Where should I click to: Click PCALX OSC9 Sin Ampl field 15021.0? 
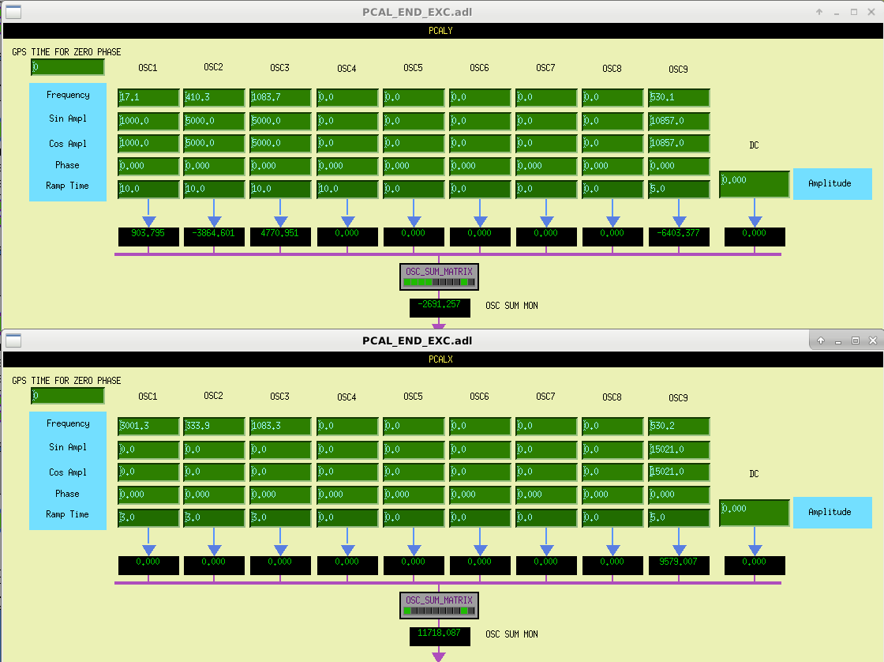pyautogui.click(x=679, y=449)
